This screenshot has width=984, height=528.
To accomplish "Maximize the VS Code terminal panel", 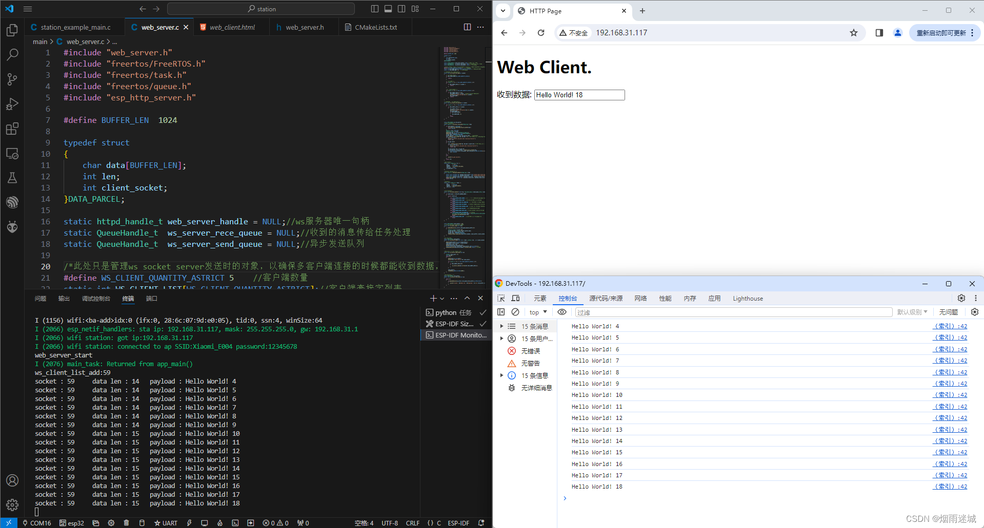I will (x=467, y=298).
